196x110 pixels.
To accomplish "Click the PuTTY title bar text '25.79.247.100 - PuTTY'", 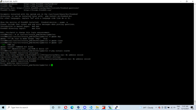I will pos(10,2).
